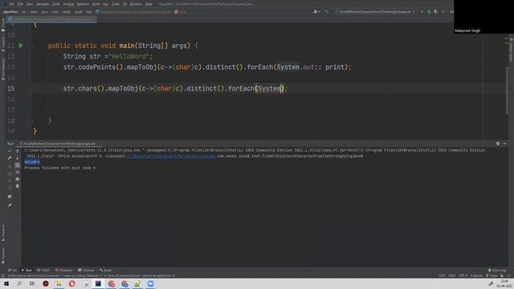Pin the Run tab
Screen dimensions: 514x289
pos(10,206)
